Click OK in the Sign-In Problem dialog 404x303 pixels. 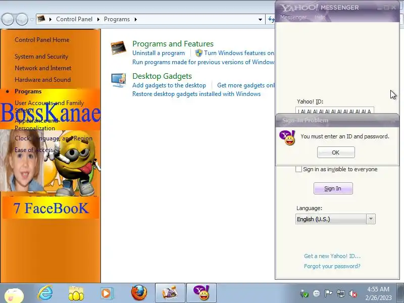point(336,153)
